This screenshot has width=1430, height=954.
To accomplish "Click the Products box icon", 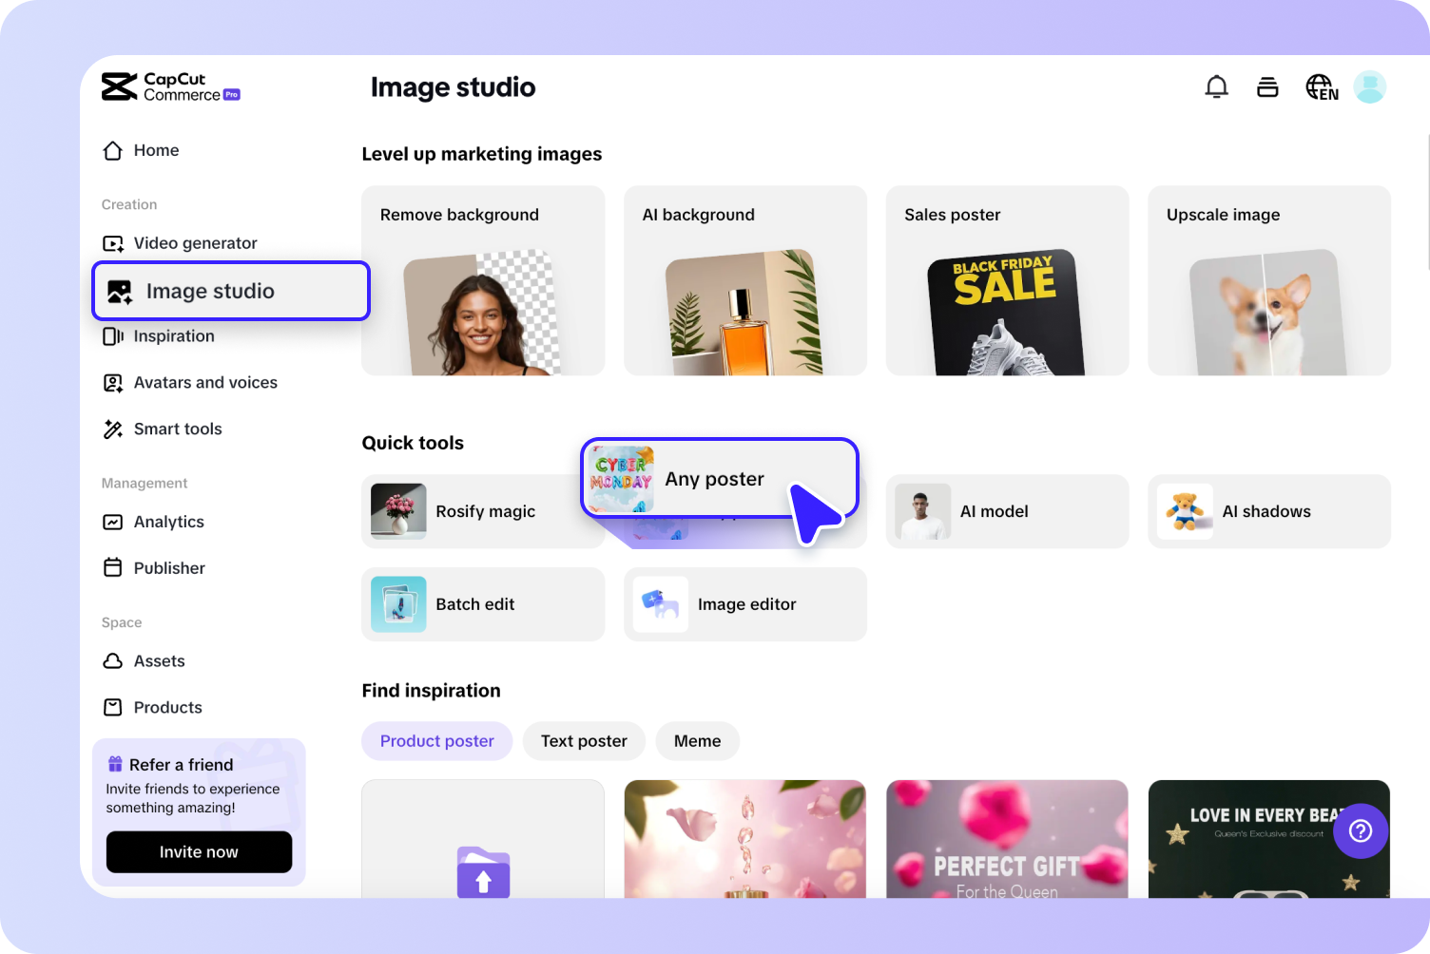I will tap(113, 708).
